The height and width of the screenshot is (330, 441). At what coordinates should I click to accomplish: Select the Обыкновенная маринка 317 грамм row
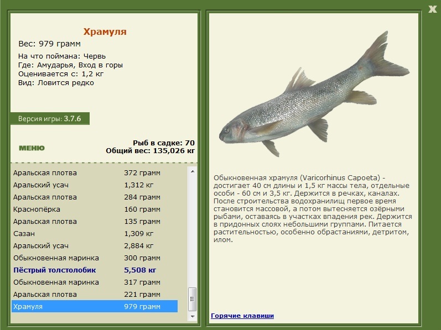pos(95,282)
